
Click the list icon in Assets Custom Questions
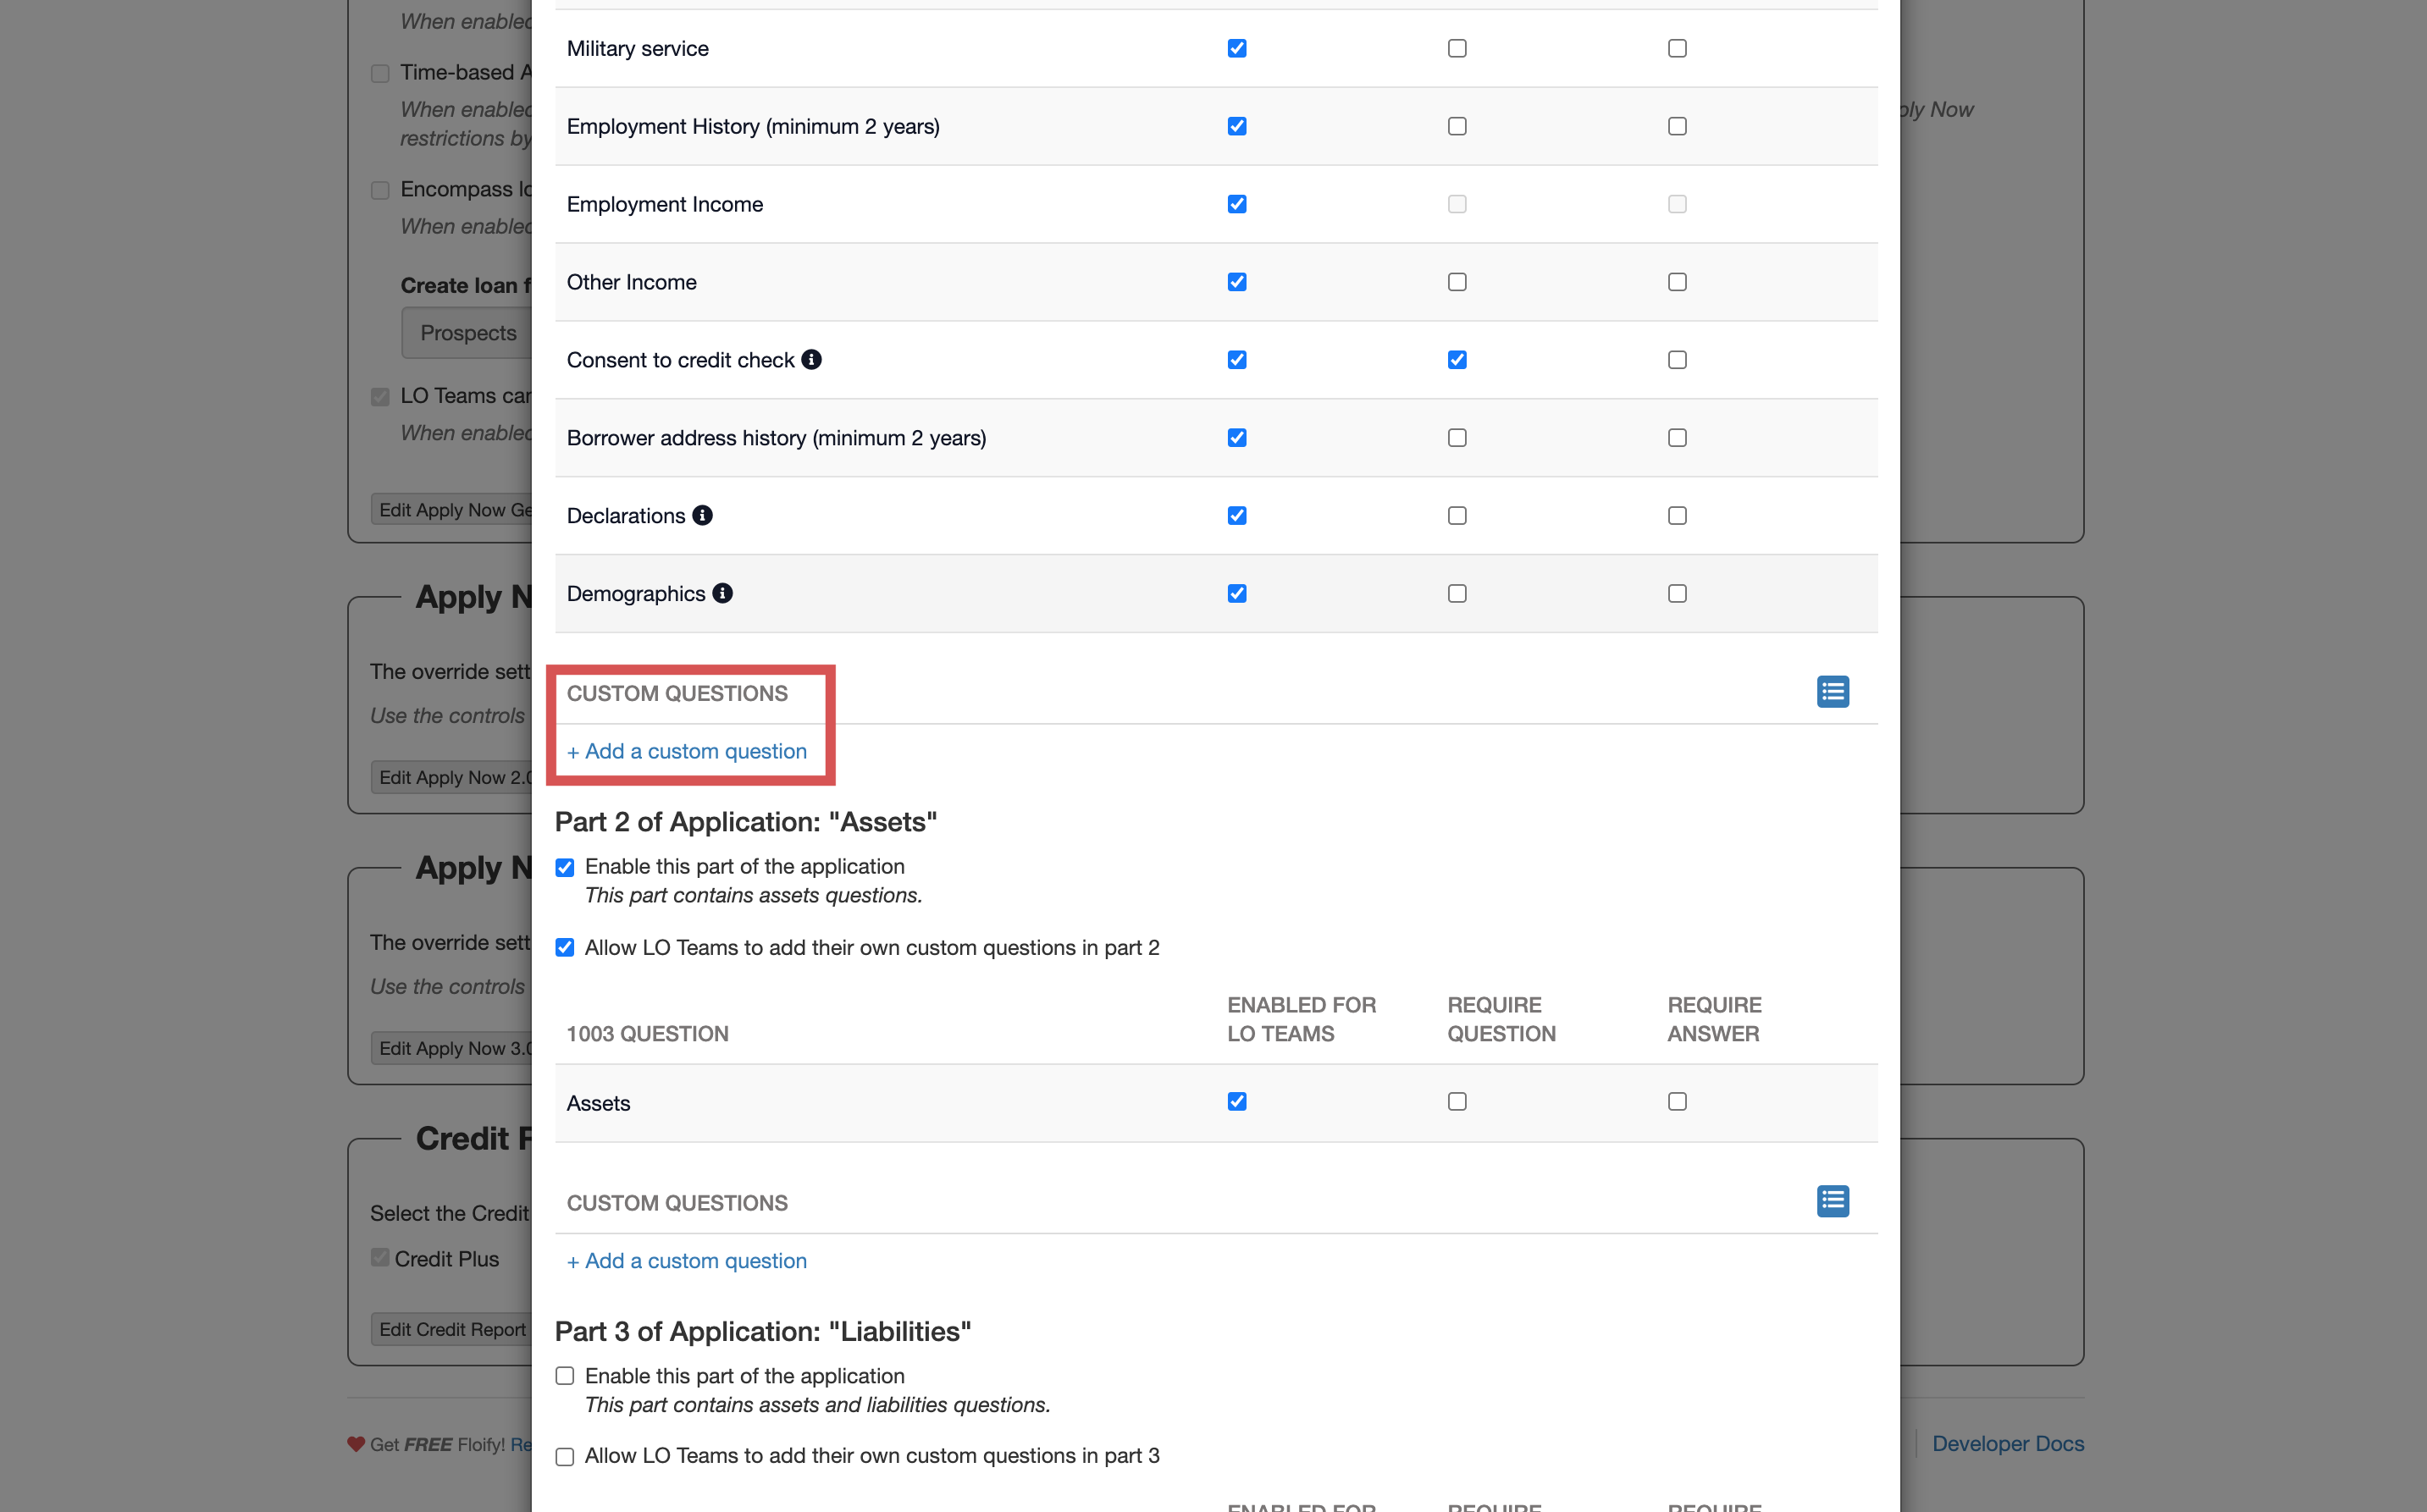[1832, 1201]
